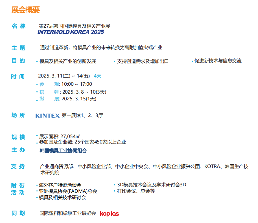Click the date 2025. 3. 11(二) ~ 14(五)
The image size is (258, 223).
pos(64,76)
